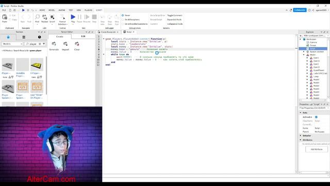Click the Step Over debugger icon
The width and height of the screenshot is (330, 186).
pos(110,17)
